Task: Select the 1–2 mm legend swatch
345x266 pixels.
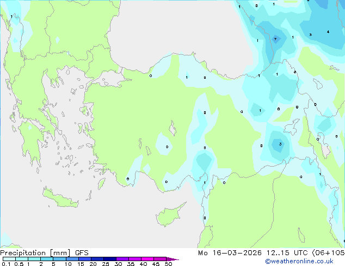Action: coord(34,259)
